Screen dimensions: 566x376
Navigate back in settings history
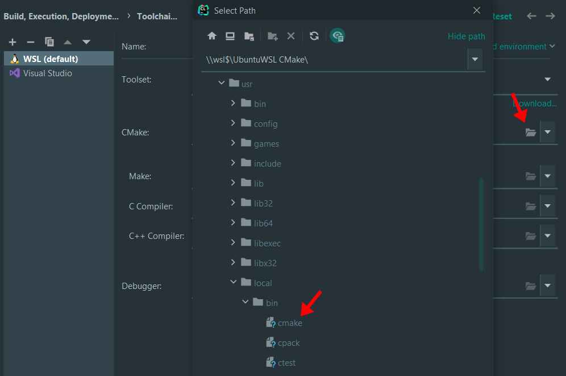(531, 16)
